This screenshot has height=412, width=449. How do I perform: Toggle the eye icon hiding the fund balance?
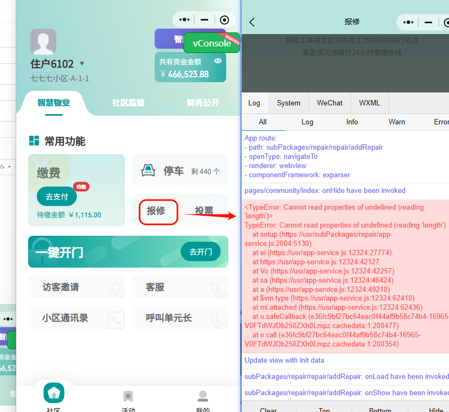tap(218, 61)
